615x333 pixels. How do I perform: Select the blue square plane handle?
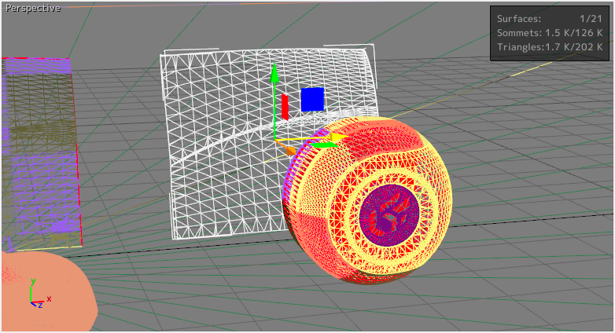click(x=312, y=99)
